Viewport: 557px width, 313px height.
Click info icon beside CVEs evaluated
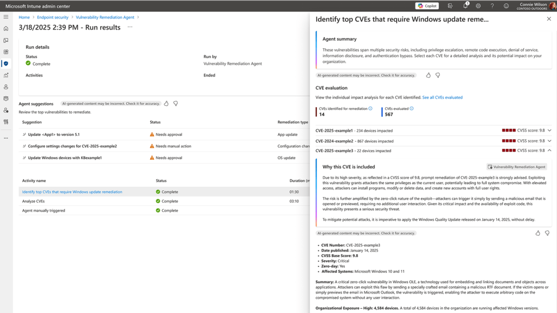(412, 109)
